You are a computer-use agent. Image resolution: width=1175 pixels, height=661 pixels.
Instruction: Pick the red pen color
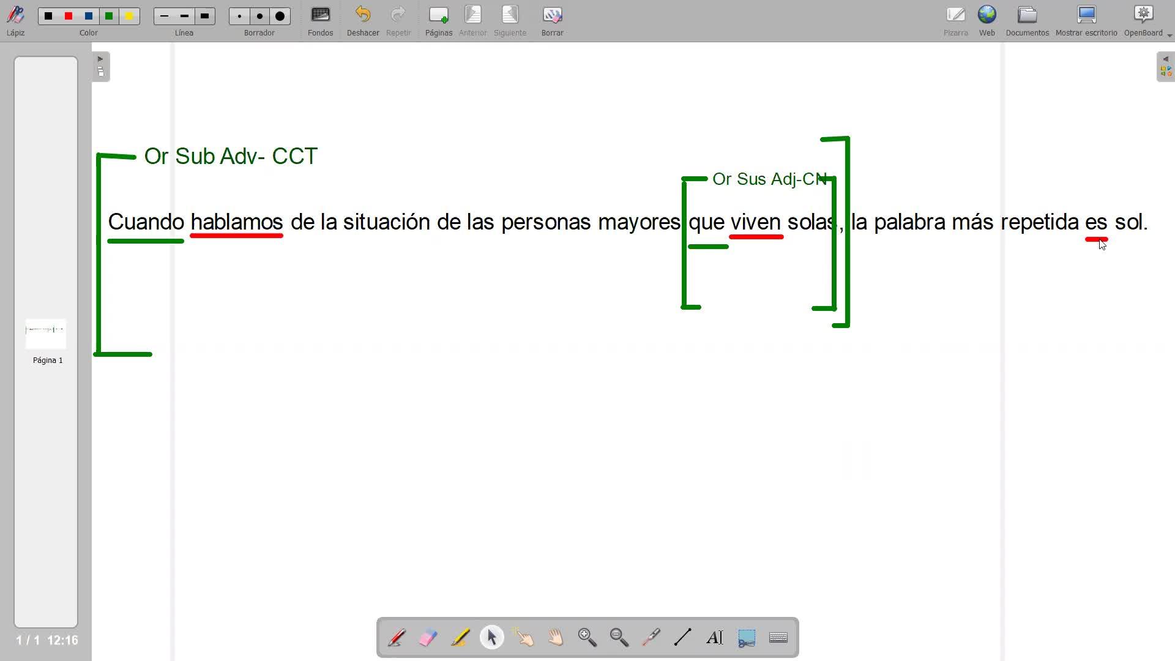[69, 17]
